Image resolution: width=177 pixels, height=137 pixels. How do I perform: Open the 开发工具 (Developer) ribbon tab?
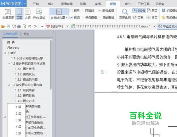tap(144, 4)
